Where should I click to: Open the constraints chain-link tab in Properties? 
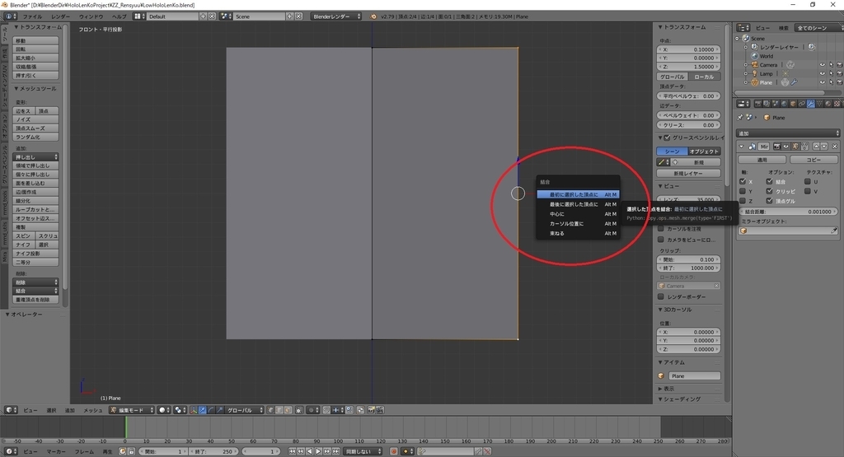(x=801, y=103)
